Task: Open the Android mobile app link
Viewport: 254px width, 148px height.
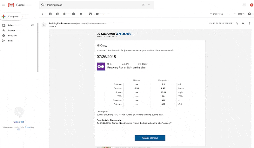Action: (x=28, y=127)
